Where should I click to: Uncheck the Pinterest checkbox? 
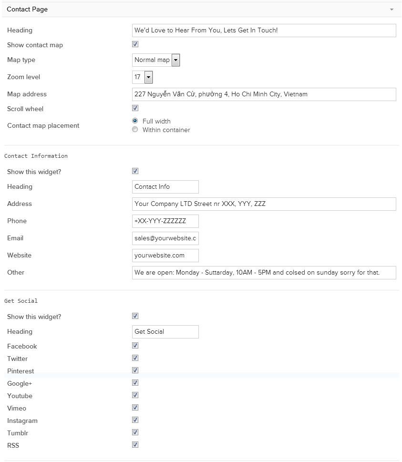tap(135, 370)
